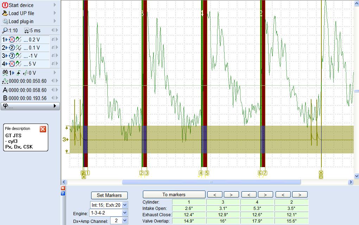This screenshot has width=359, height=225.
Task: Click channel 2 waveform coupling icon
Action: pyautogui.click(x=19, y=47)
